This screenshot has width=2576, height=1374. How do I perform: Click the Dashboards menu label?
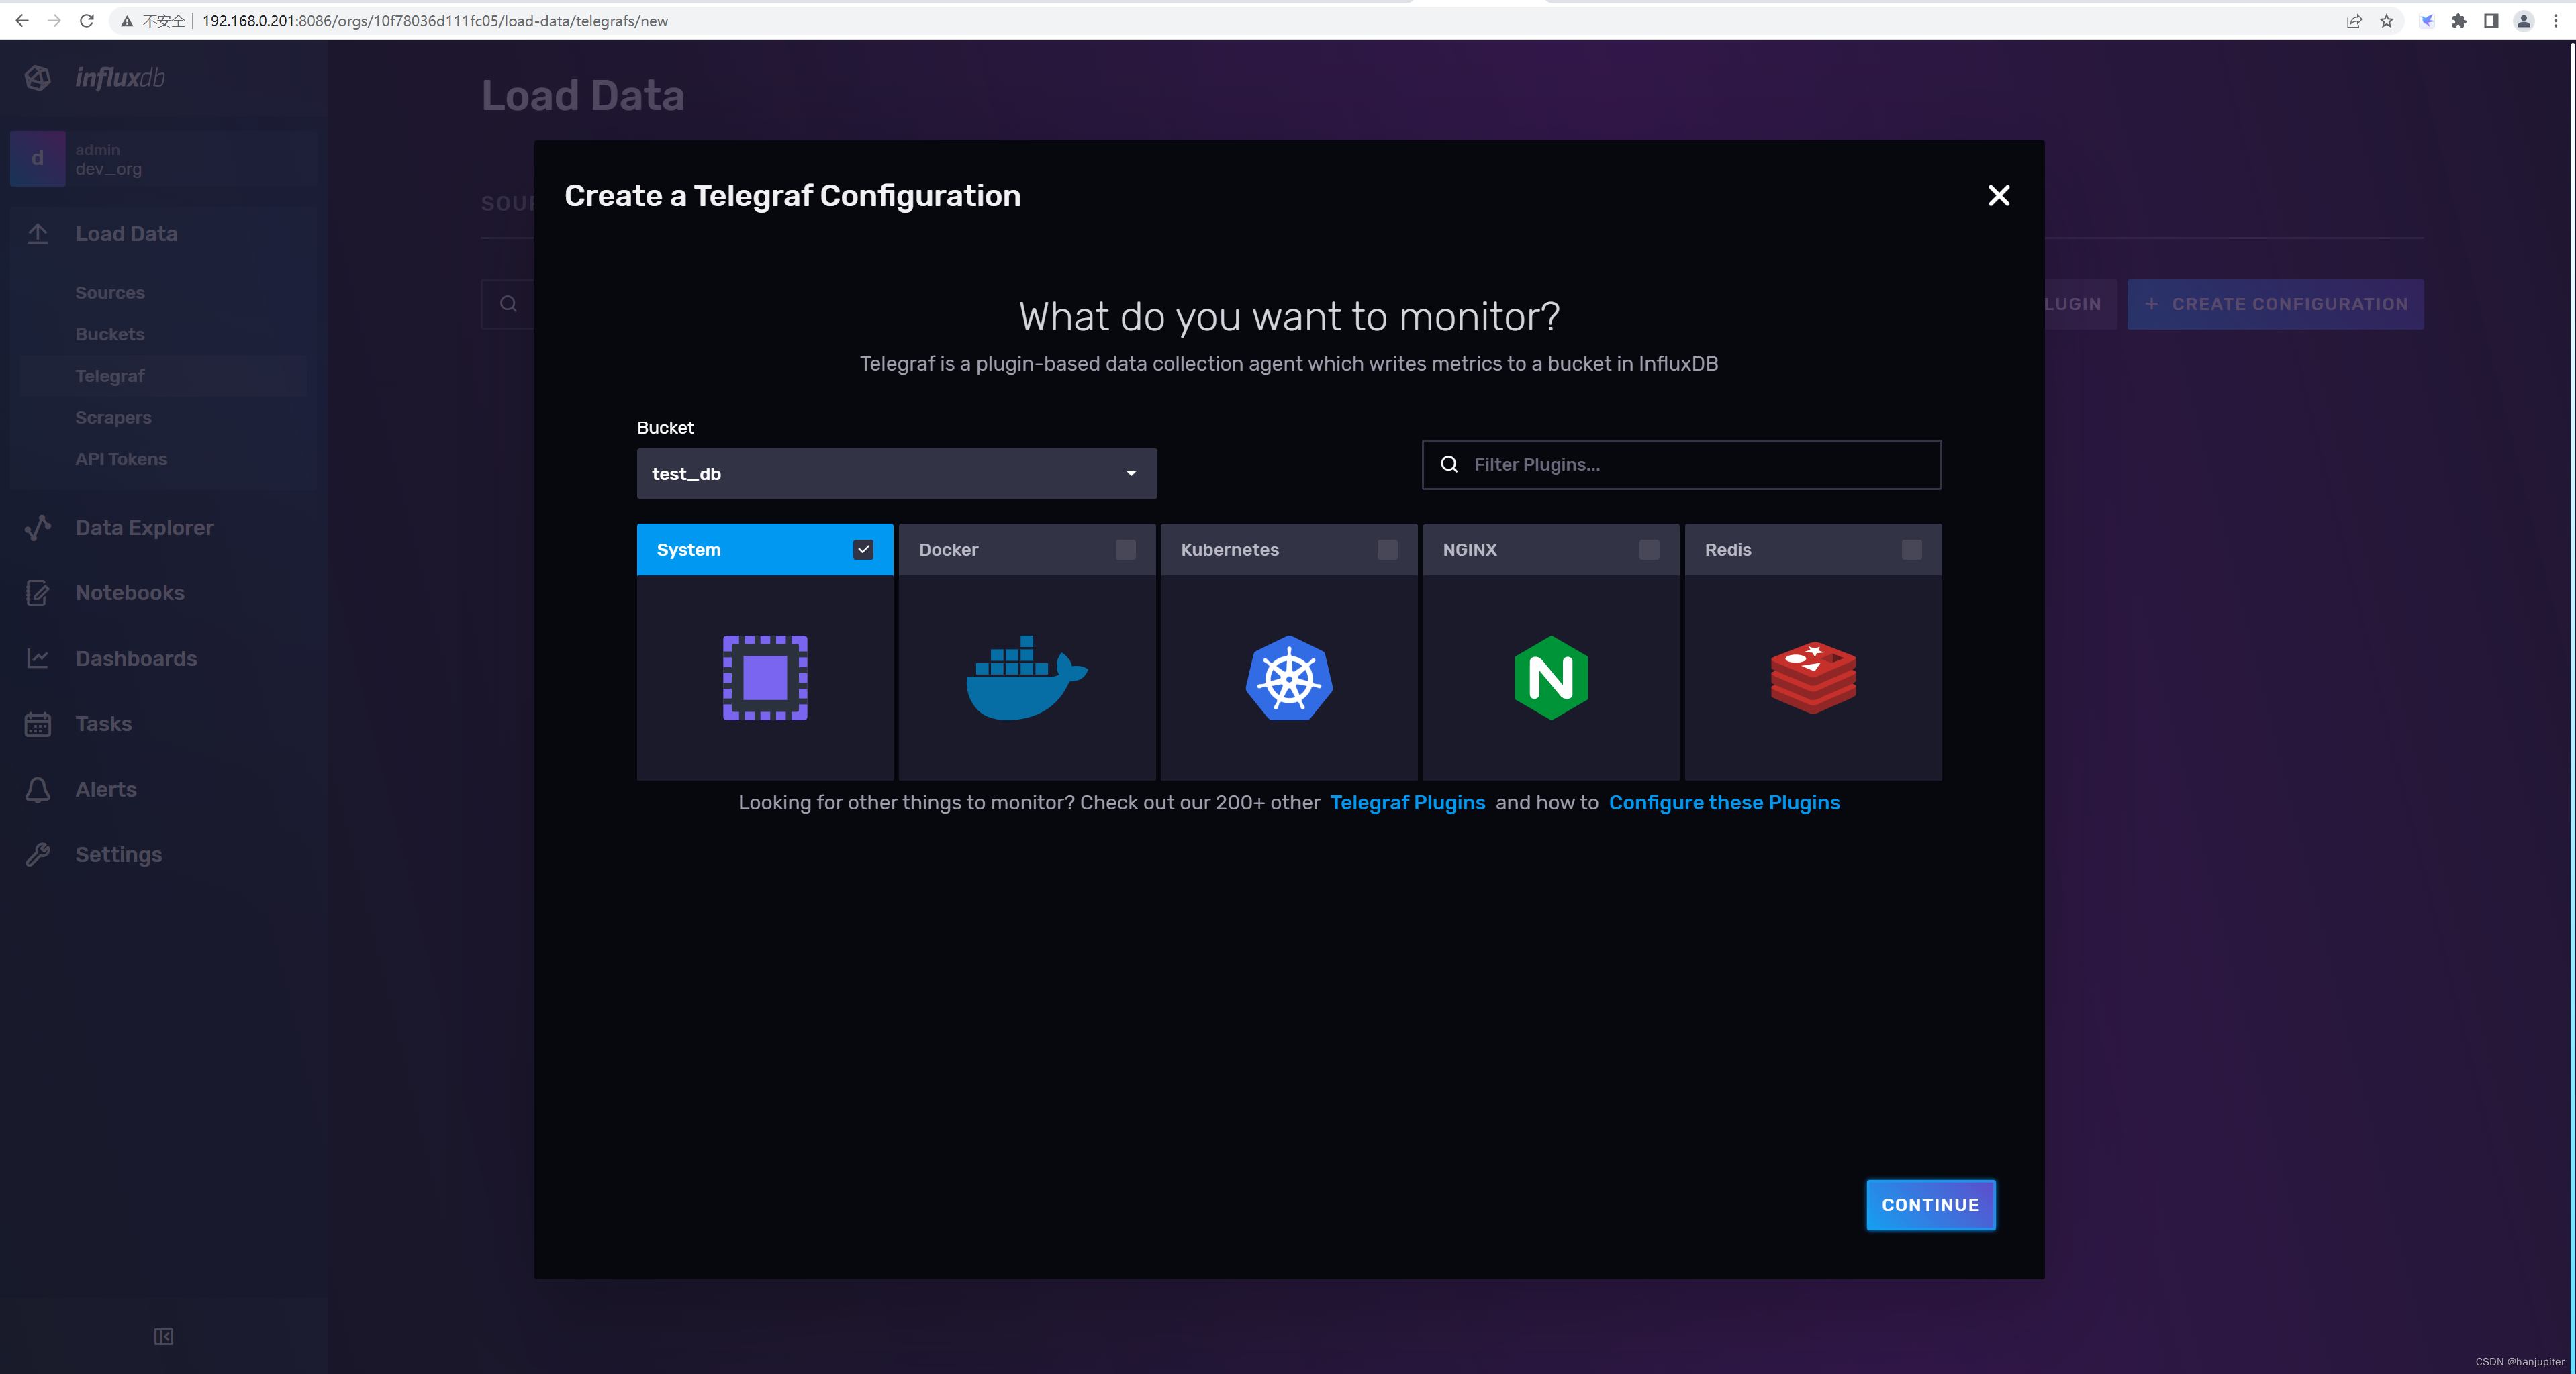click(136, 659)
